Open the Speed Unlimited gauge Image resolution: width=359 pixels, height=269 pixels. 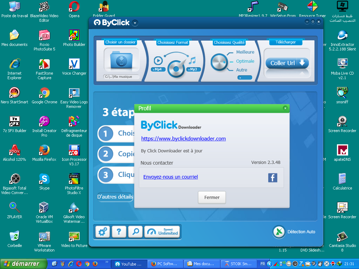(162, 232)
